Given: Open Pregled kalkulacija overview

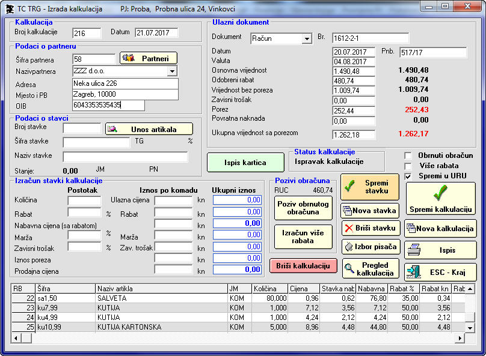Looking at the screenshot, I should coord(370,269).
